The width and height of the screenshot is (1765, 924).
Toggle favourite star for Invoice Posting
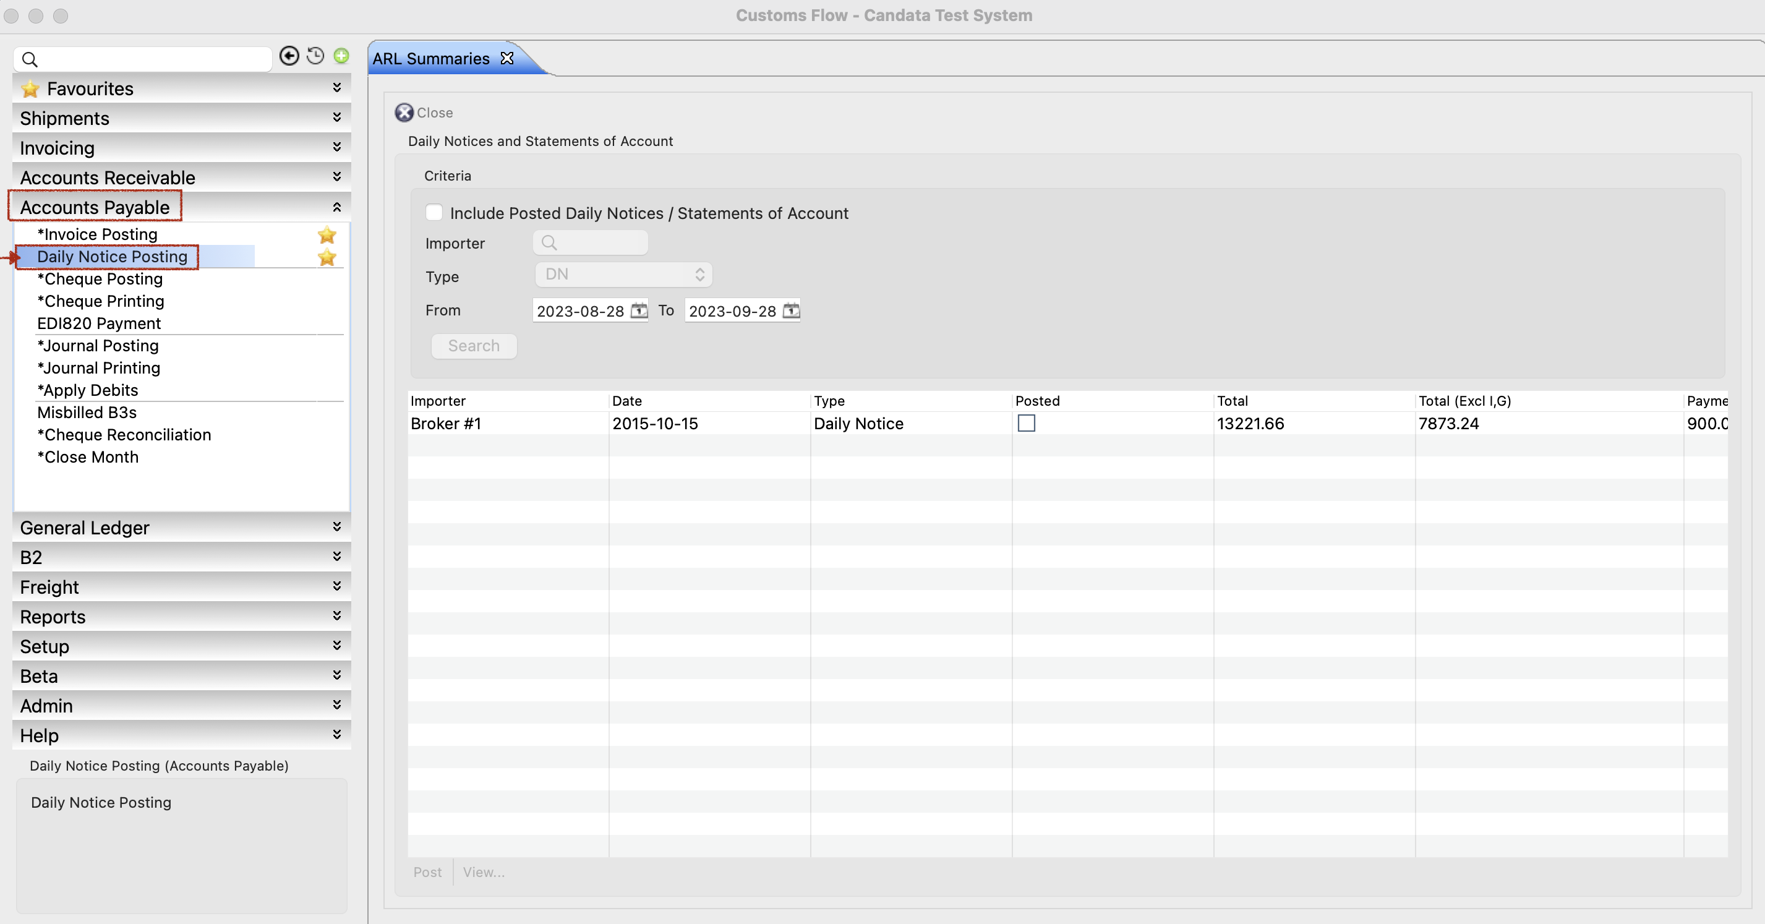pos(327,235)
